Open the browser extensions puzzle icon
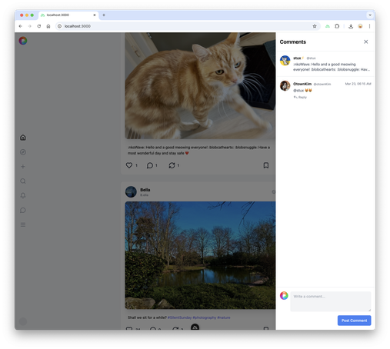Image resolution: width=390 pixels, height=349 pixels. 337,26
